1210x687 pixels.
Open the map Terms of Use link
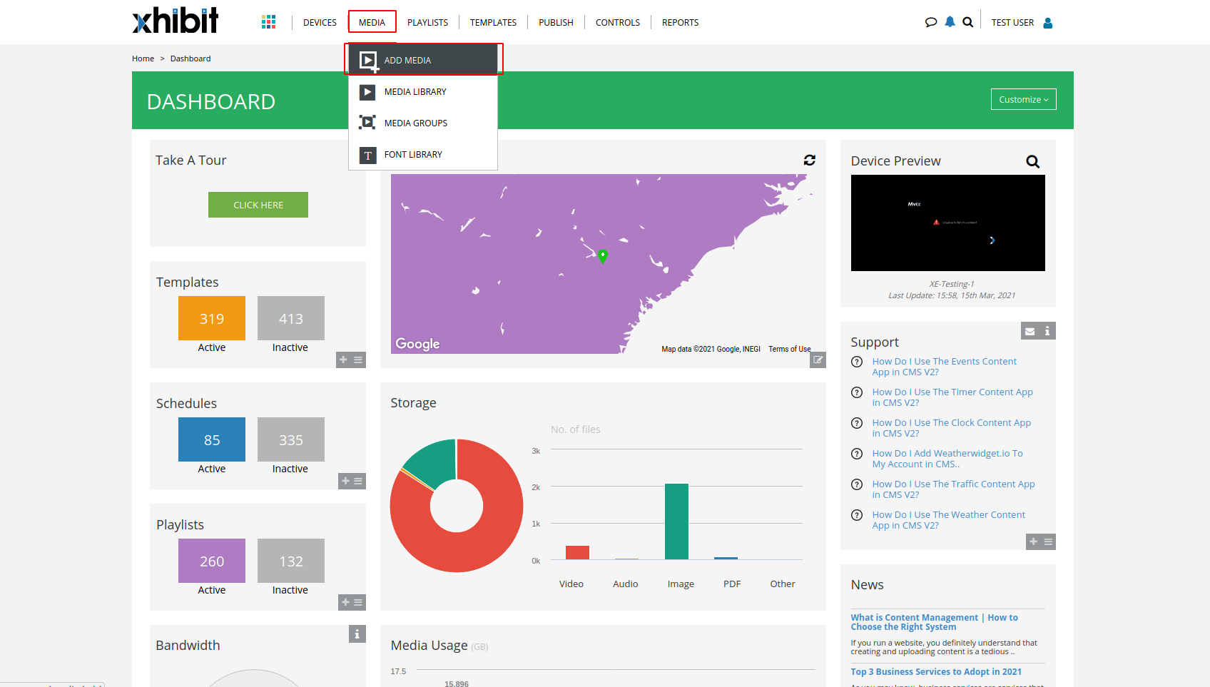789,349
